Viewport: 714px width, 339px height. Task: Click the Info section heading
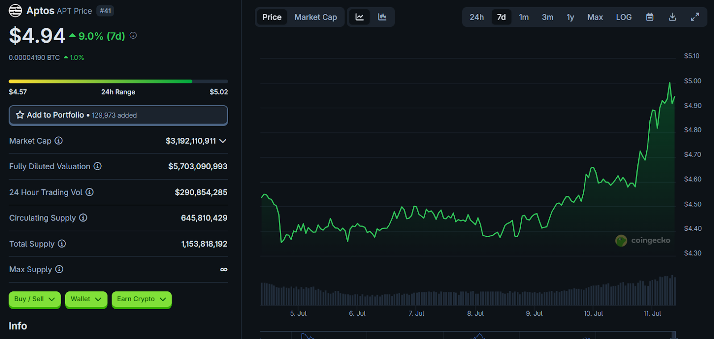18,326
